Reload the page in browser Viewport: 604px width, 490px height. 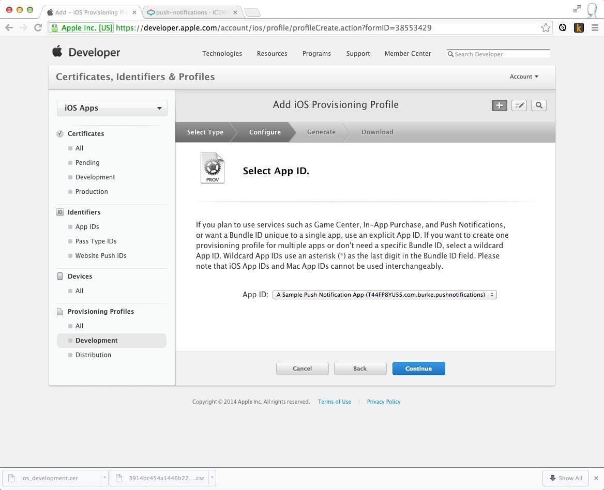point(38,28)
